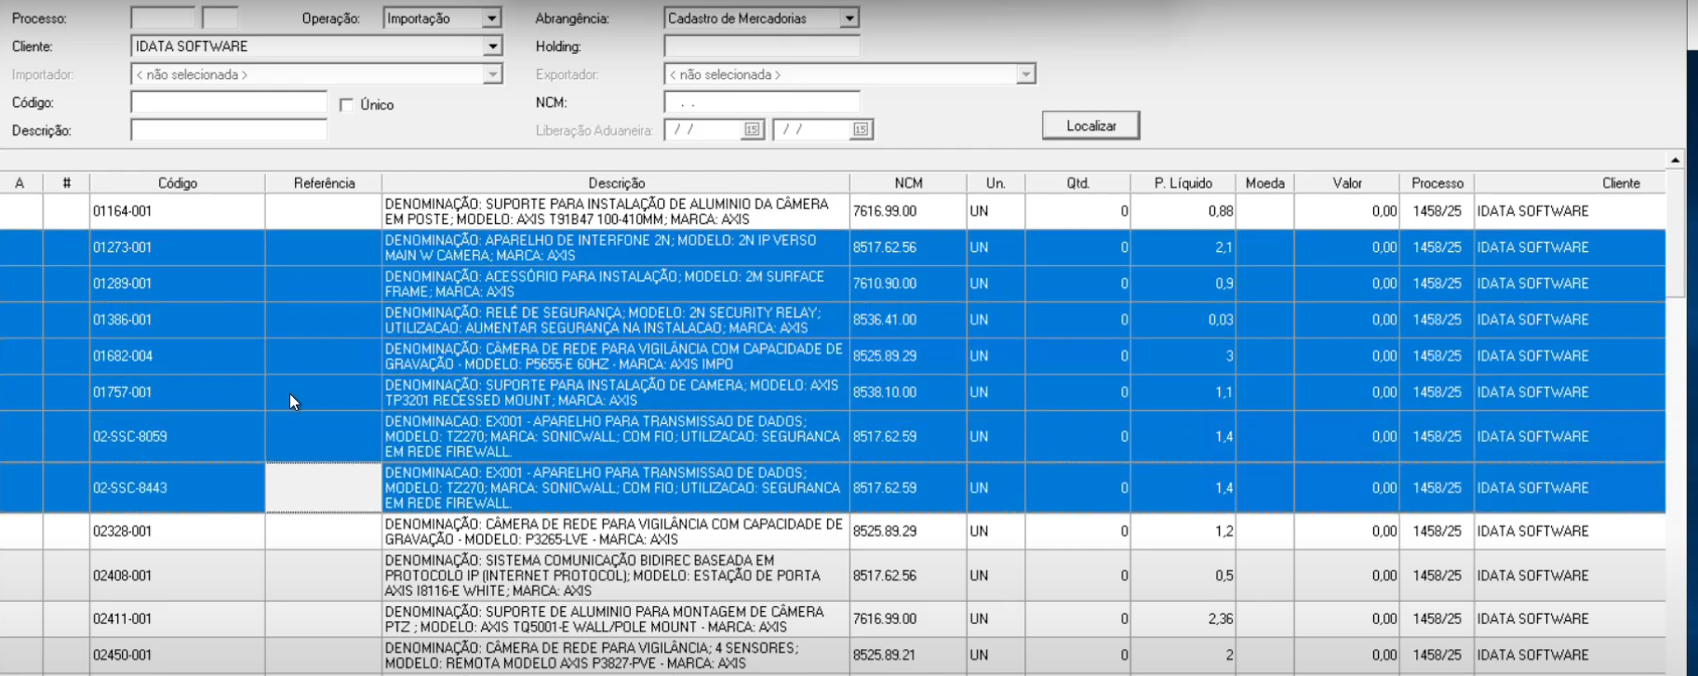Enable the Único checkbox
The image size is (1698, 676).
coord(347,105)
